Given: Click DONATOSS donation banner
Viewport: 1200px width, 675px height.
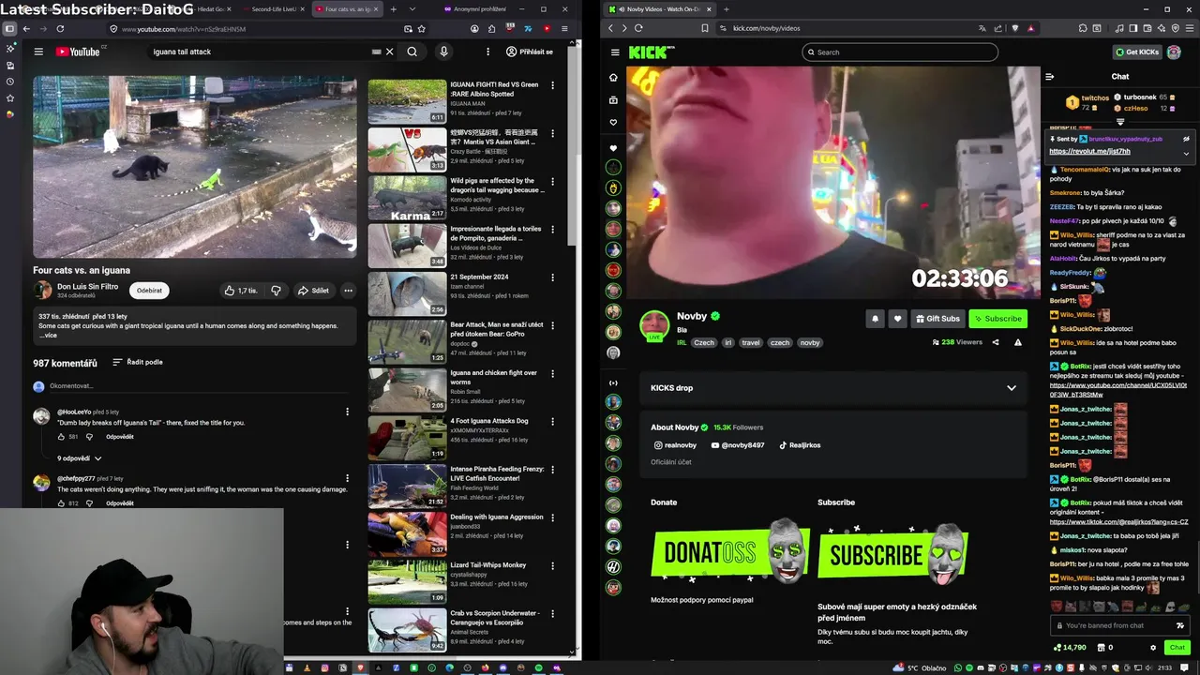Looking at the screenshot, I should tap(729, 553).
